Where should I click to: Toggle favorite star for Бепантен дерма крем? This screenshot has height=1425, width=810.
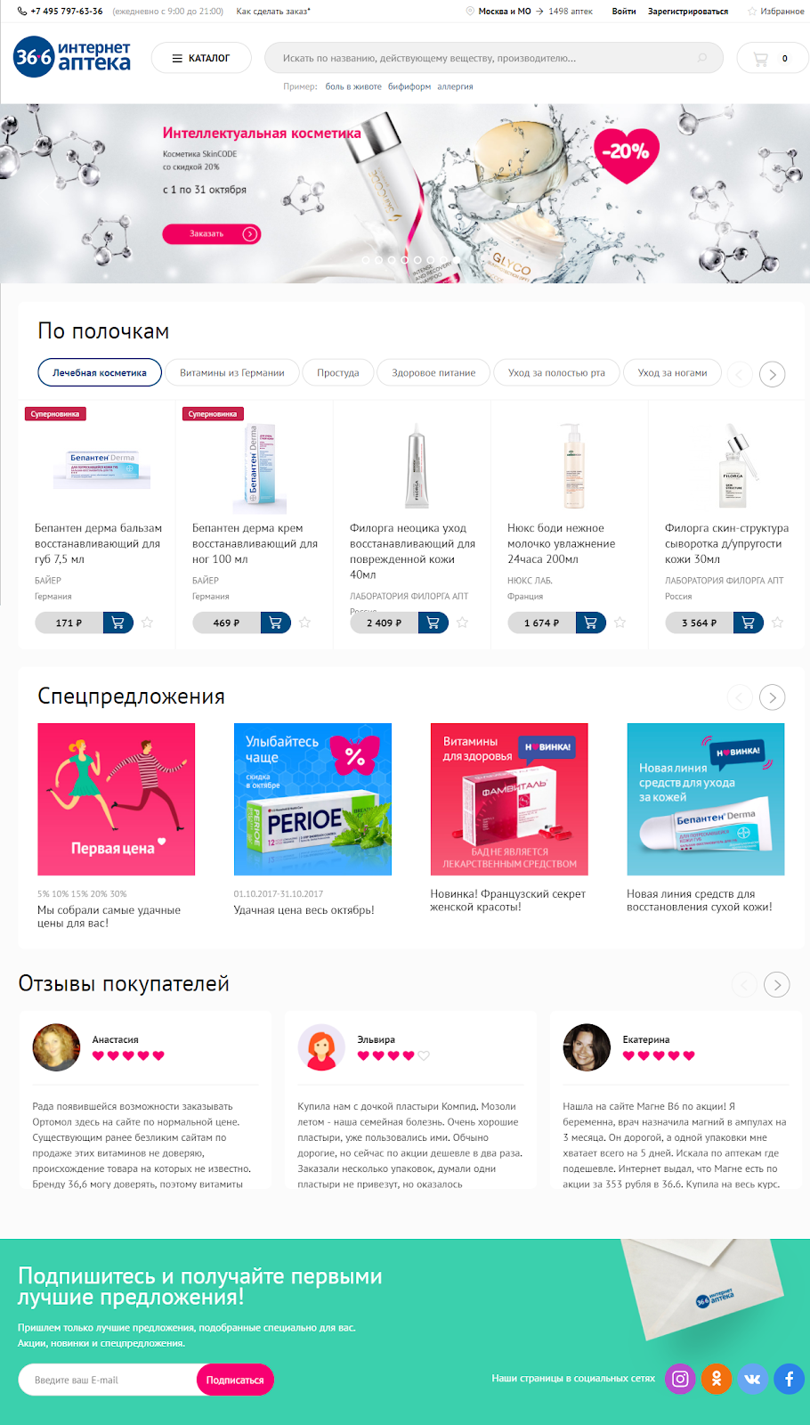click(305, 623)
